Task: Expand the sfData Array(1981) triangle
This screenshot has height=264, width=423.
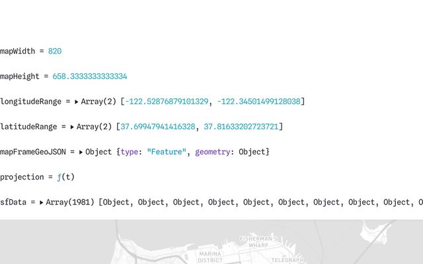Action: pos(41,203)
